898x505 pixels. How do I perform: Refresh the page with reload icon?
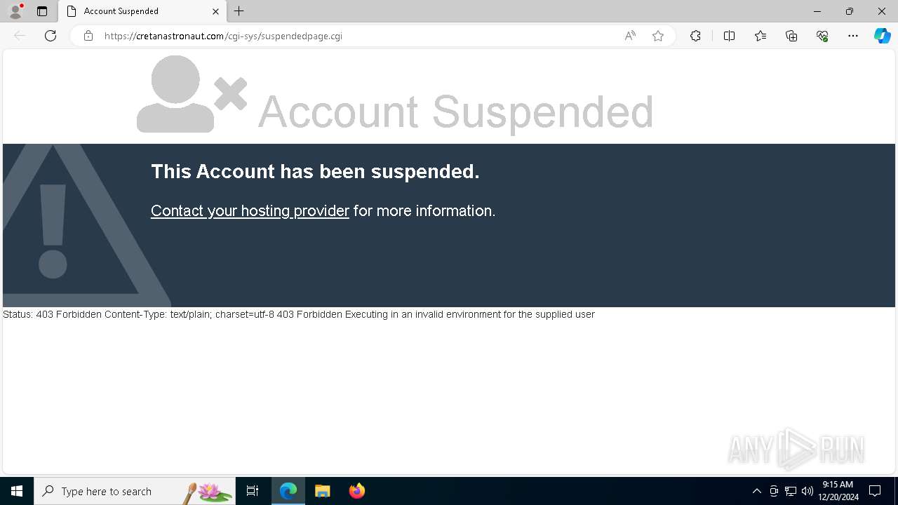click(51, 36)
